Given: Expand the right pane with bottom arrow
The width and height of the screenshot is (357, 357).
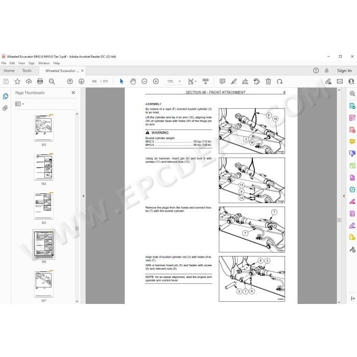Looking at the screenshot, I should [353, 298].
